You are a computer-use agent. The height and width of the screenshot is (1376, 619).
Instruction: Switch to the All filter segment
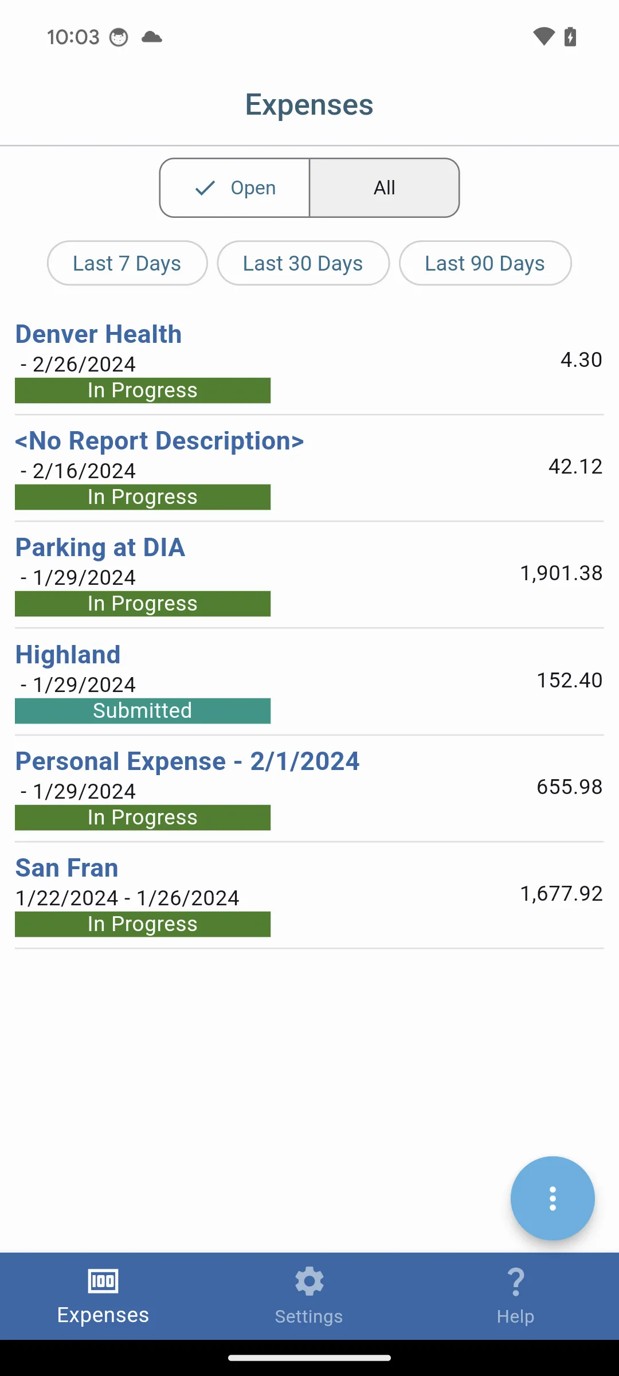[x=384, y=188]
